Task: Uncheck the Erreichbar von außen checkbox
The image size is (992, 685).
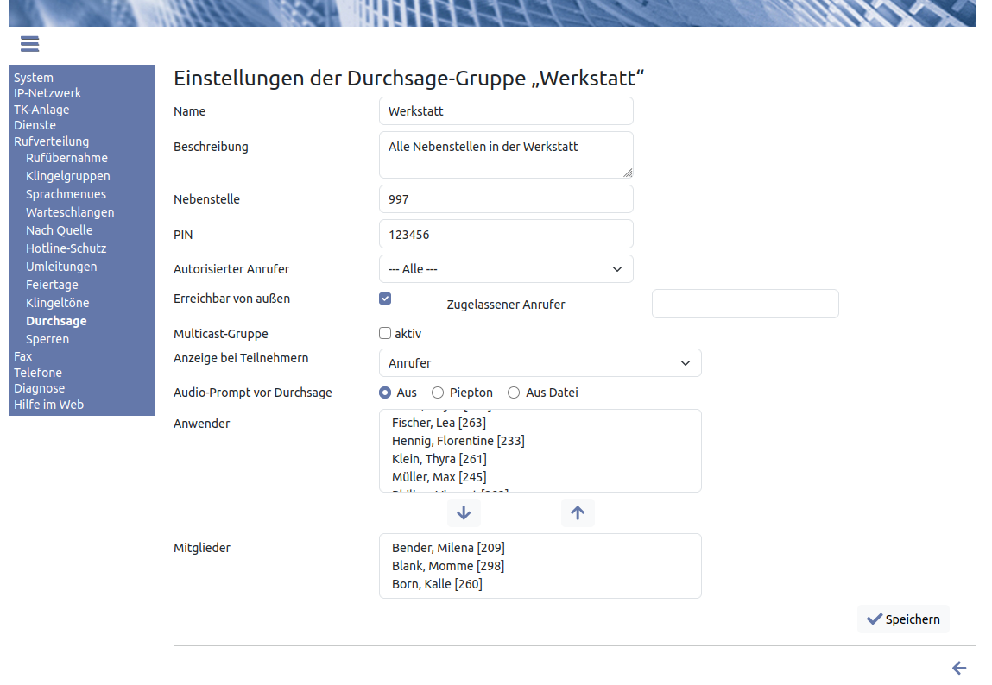Action: pyautogui.click(x=385, y=299)
